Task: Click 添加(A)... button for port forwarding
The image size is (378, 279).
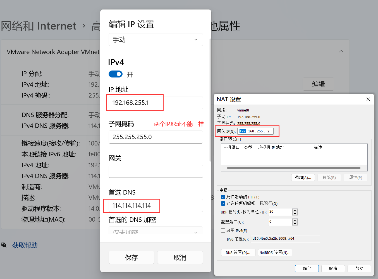Action: pyautogui.click(x=303, y=178)
